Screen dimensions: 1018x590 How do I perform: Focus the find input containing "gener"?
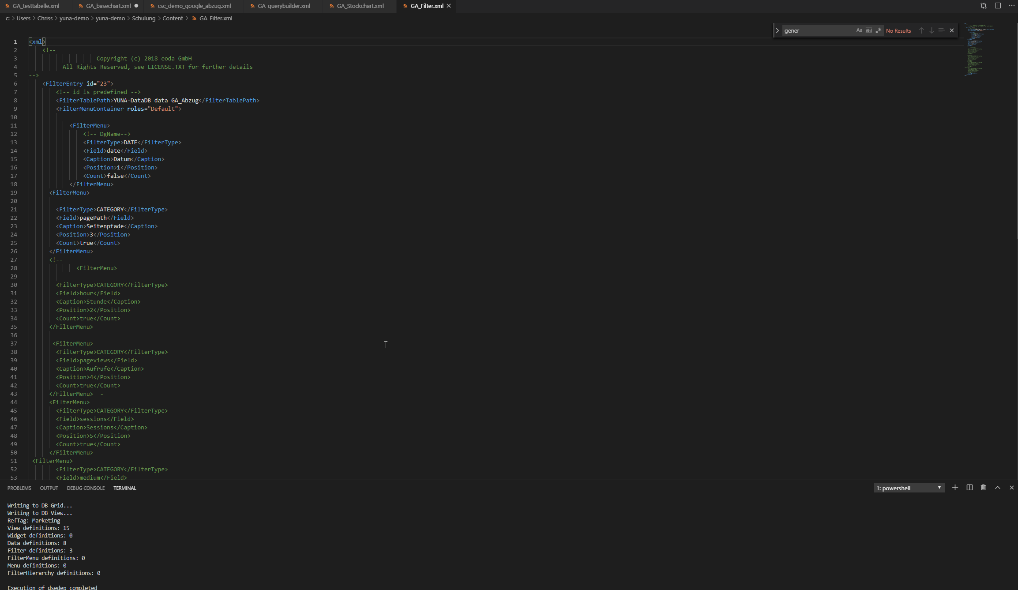[x=816, y=30]
